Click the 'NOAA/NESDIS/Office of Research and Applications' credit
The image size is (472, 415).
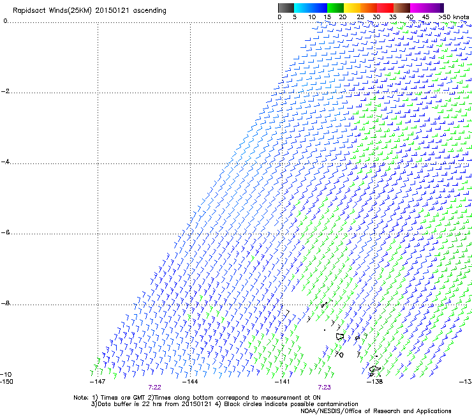coord(376,411)
